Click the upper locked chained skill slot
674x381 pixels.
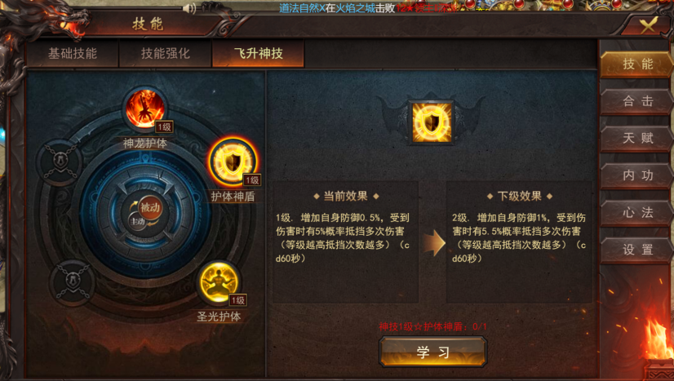click(60, 162)
